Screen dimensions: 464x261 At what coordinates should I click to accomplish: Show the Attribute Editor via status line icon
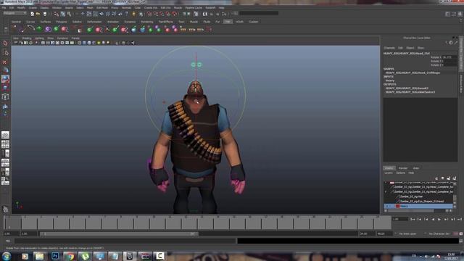(x=448, y=14)
